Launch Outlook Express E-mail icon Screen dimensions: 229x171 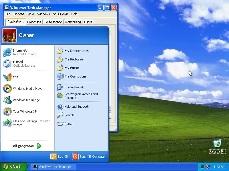coord(7,64)
